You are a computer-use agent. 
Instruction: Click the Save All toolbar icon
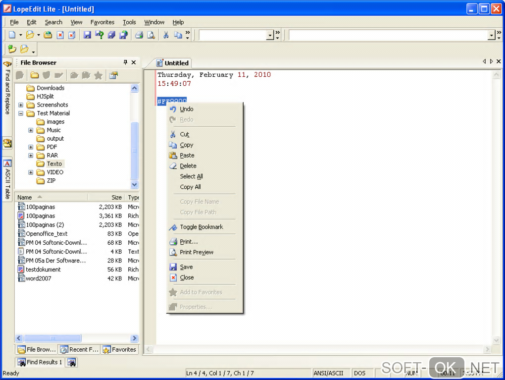coord(111,35)
